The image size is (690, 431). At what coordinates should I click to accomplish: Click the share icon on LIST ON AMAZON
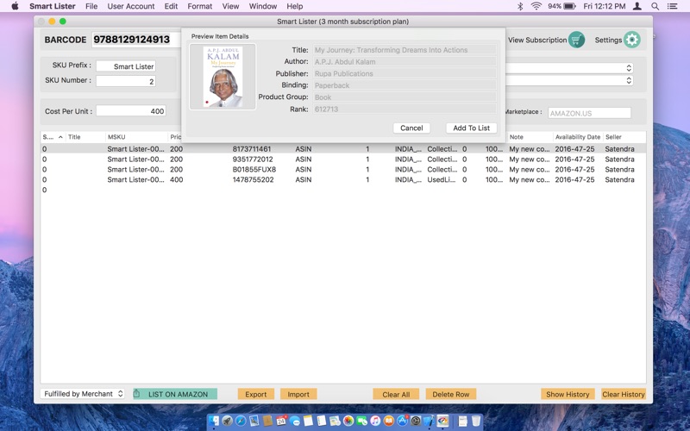pyautogui.click(x=137, y=394)
